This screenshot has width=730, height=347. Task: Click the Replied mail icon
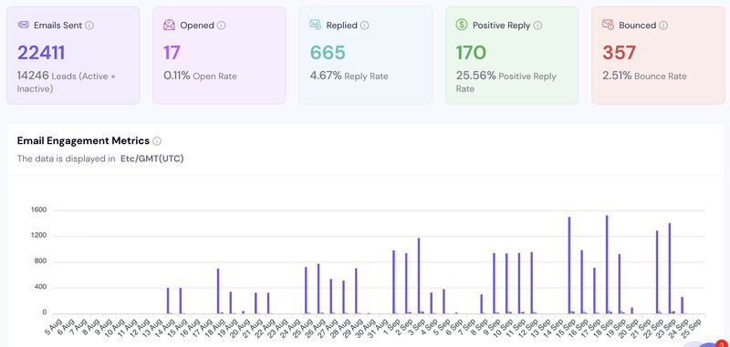click(x=315, y=25)
